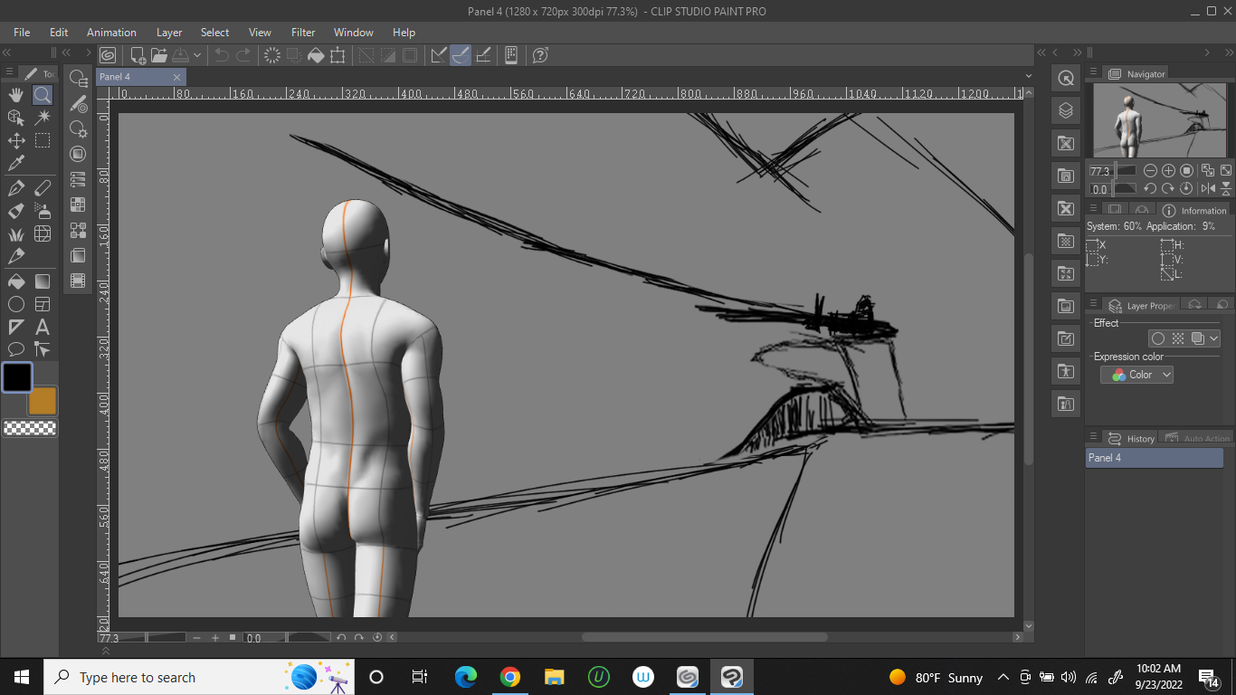Expand the save options dropdown arrow
The height and width of the screenshot is (695, 1236).
point(197,55)
